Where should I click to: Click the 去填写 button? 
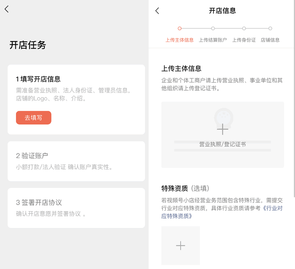tap(33, 118)
